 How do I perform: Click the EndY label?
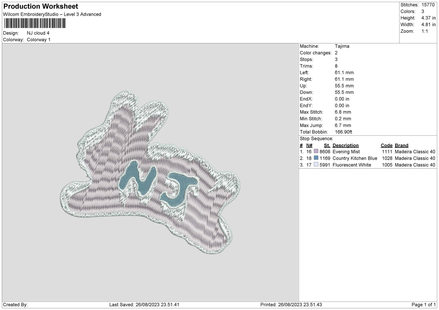[306, 106]
